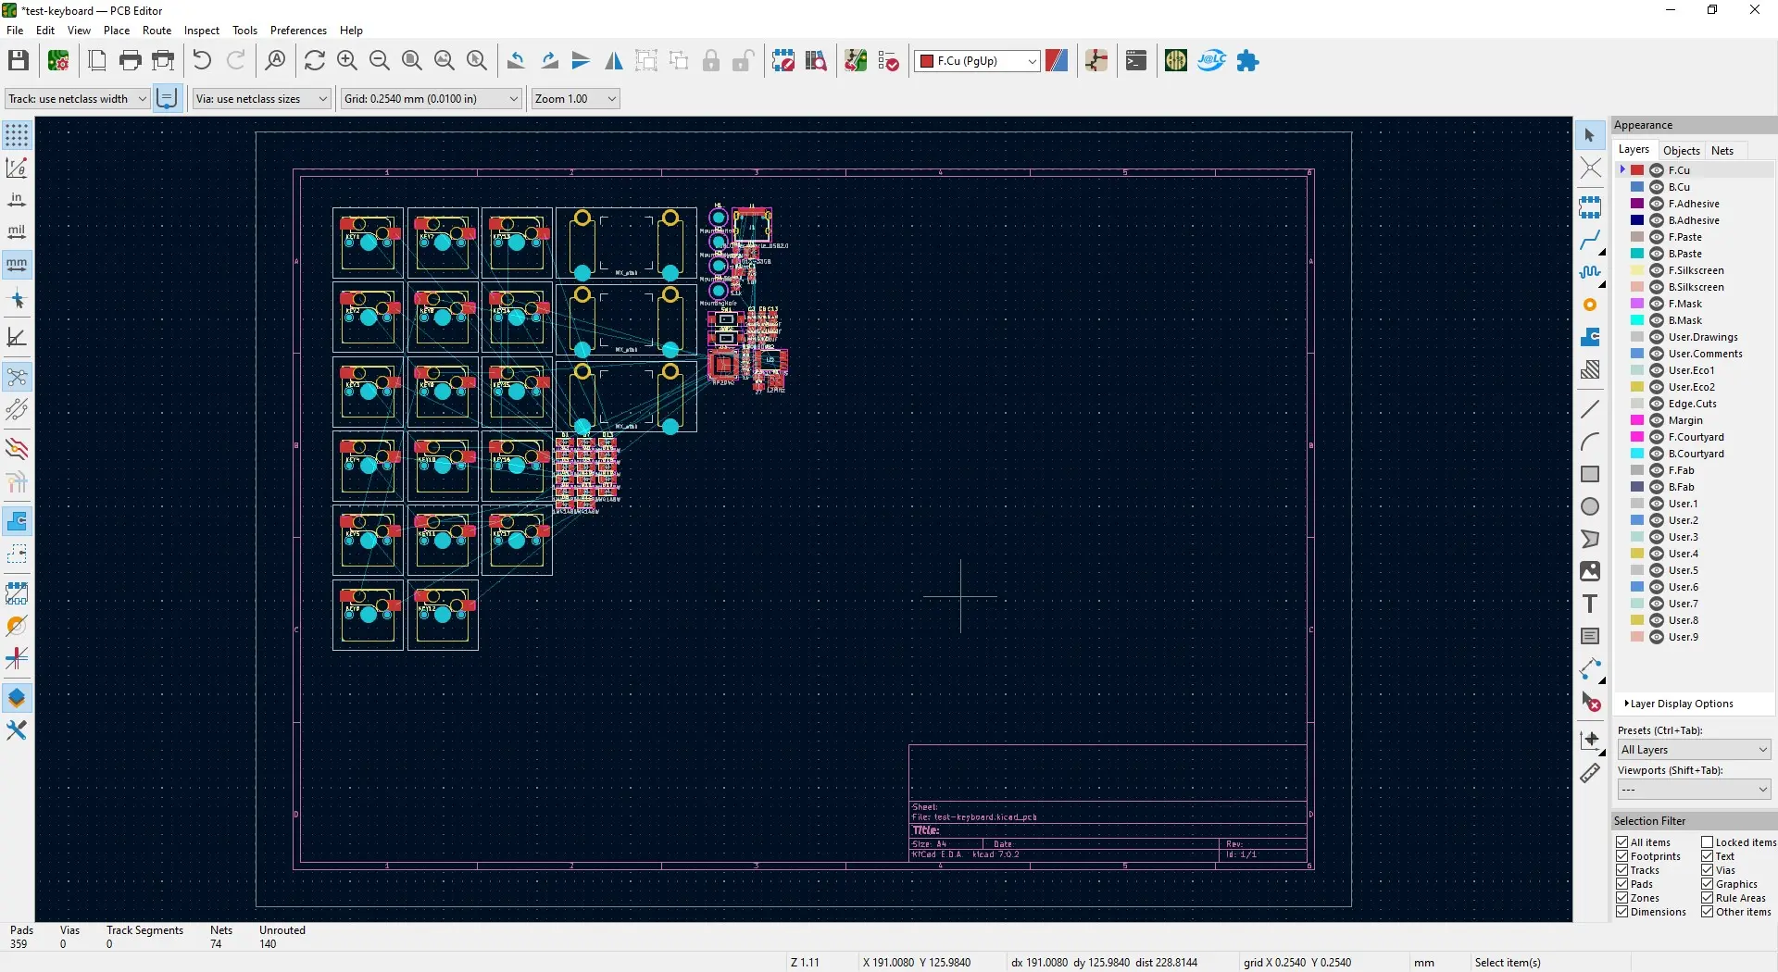Refresh the view with the circular arrows
Image resolution: width=1778 pixels, height=972 pixels.
(315, 61)
